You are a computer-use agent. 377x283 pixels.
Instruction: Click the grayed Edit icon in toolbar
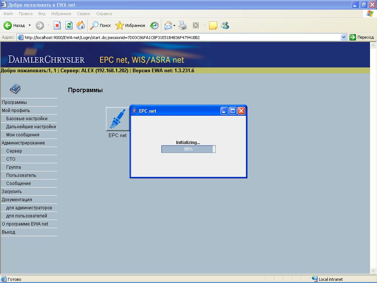tap(196, 25)
